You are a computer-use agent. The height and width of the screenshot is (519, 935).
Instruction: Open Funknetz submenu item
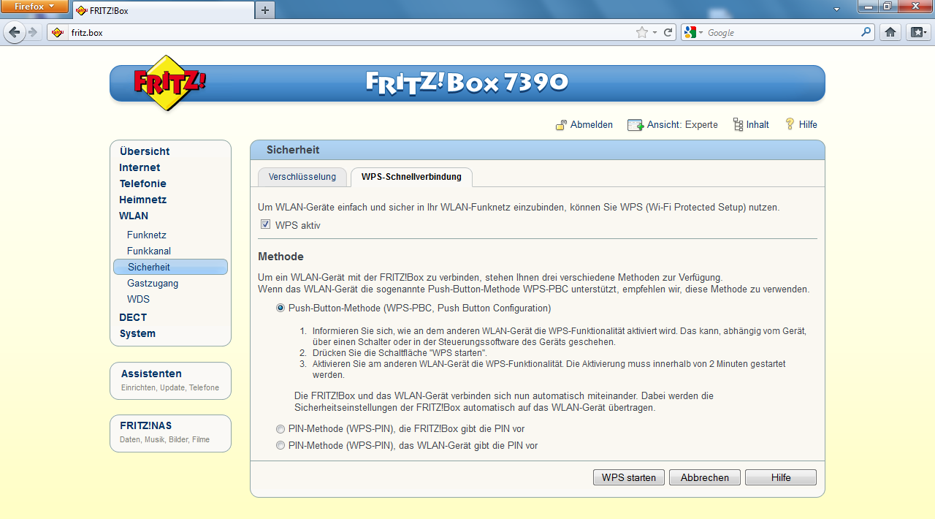click(x=147, y=235)
